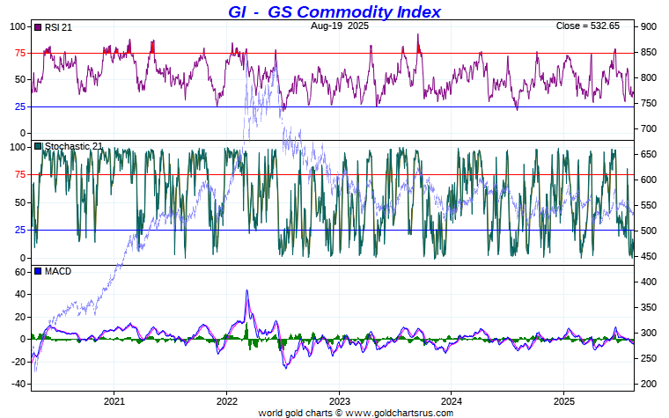Click the 750 right-axis price label
The image size is (669, 418).
(x=648, y=103)
